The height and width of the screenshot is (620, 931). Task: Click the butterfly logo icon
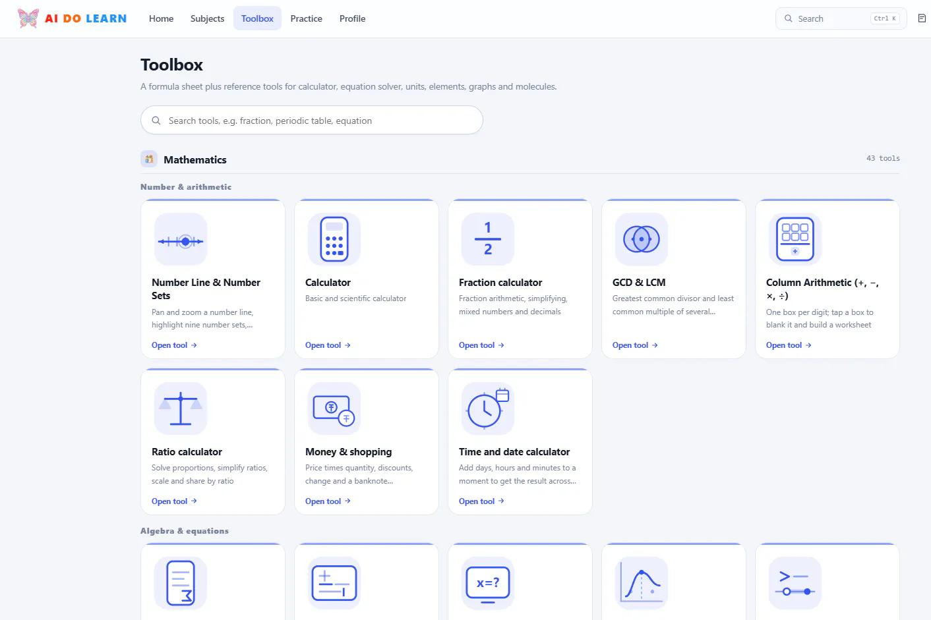pyautogui.click(x=28, y=18)
